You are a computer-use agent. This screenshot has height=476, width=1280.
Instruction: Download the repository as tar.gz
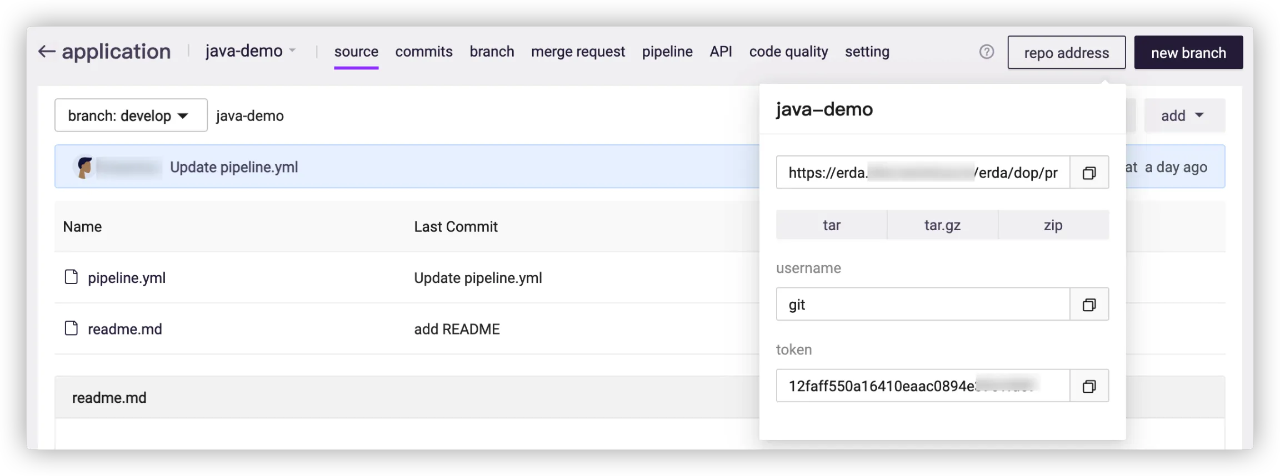(x=942, y=225)
